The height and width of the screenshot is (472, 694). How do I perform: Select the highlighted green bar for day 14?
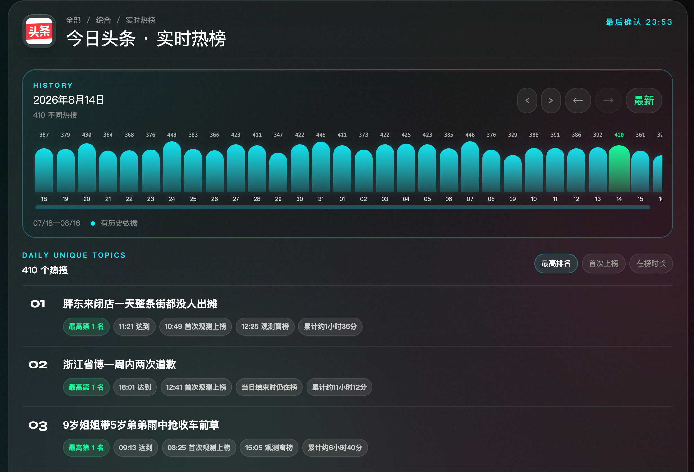(619, 168)
